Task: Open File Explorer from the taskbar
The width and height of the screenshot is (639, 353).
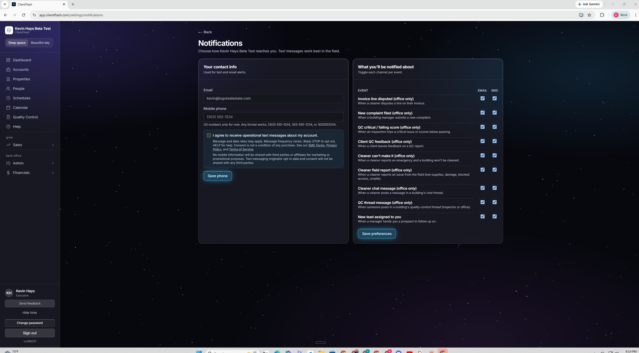Action: 321,351
